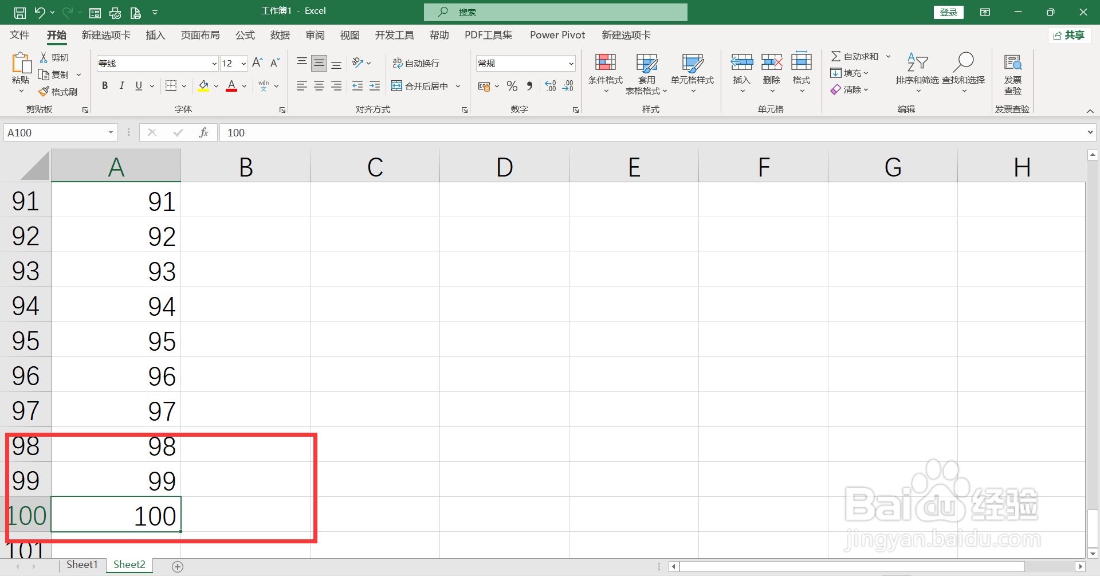The height and width of the screenshot is (576, 1100).
Task: Click the Decrease Indent icon
Action: [357, 86]
